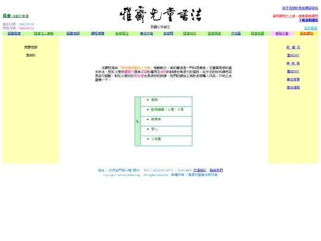Select the 愛心 list item
This screenshot has height=241, width=321.
click(x=155, y=129)
